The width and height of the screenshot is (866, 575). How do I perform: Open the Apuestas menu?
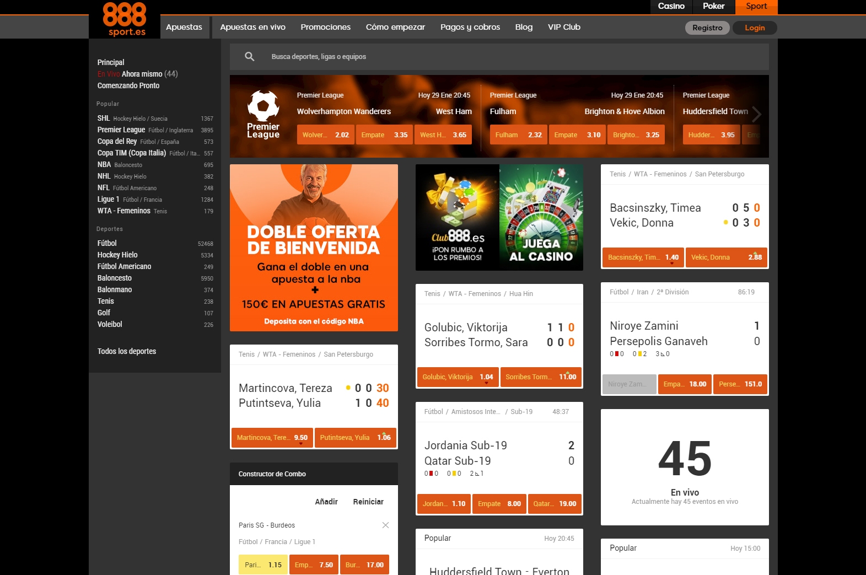184,27
